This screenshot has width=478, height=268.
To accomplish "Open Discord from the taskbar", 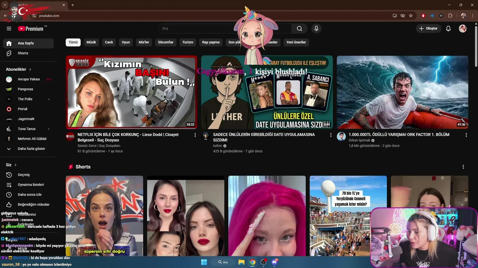I will click(275, 262).
